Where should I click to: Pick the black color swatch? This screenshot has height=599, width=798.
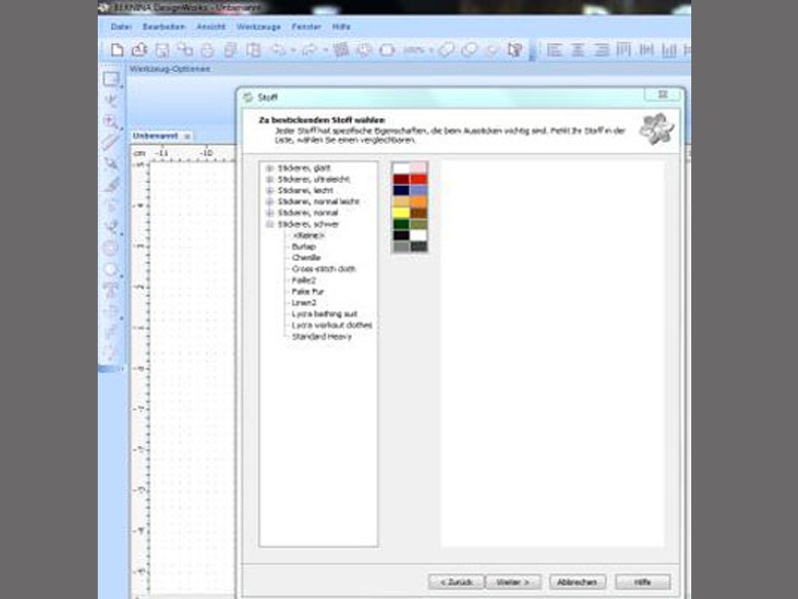tap(401, 236)
